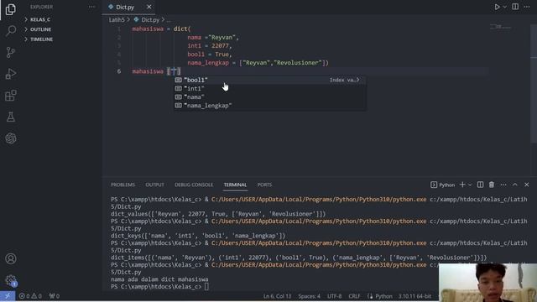The width and height of the screenshot is (537, 302).
Task: Open the launch profile dropdown
Action: (470, 185)
